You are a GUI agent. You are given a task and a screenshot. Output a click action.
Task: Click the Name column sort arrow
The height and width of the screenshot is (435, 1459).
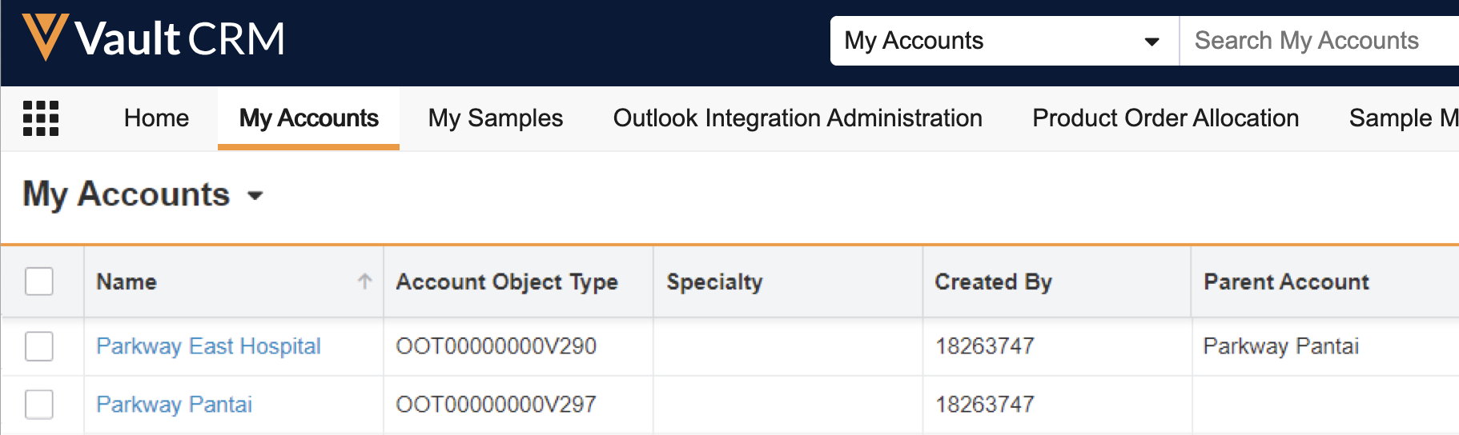(x=364, y=281)
